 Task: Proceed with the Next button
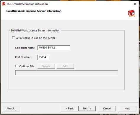tap(87, 109)
